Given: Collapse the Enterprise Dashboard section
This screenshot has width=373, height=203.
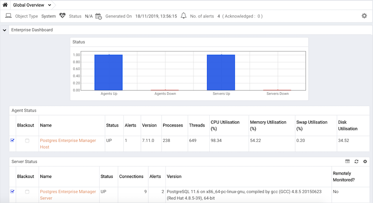Looking at the screenshot, I should point(4,30).
